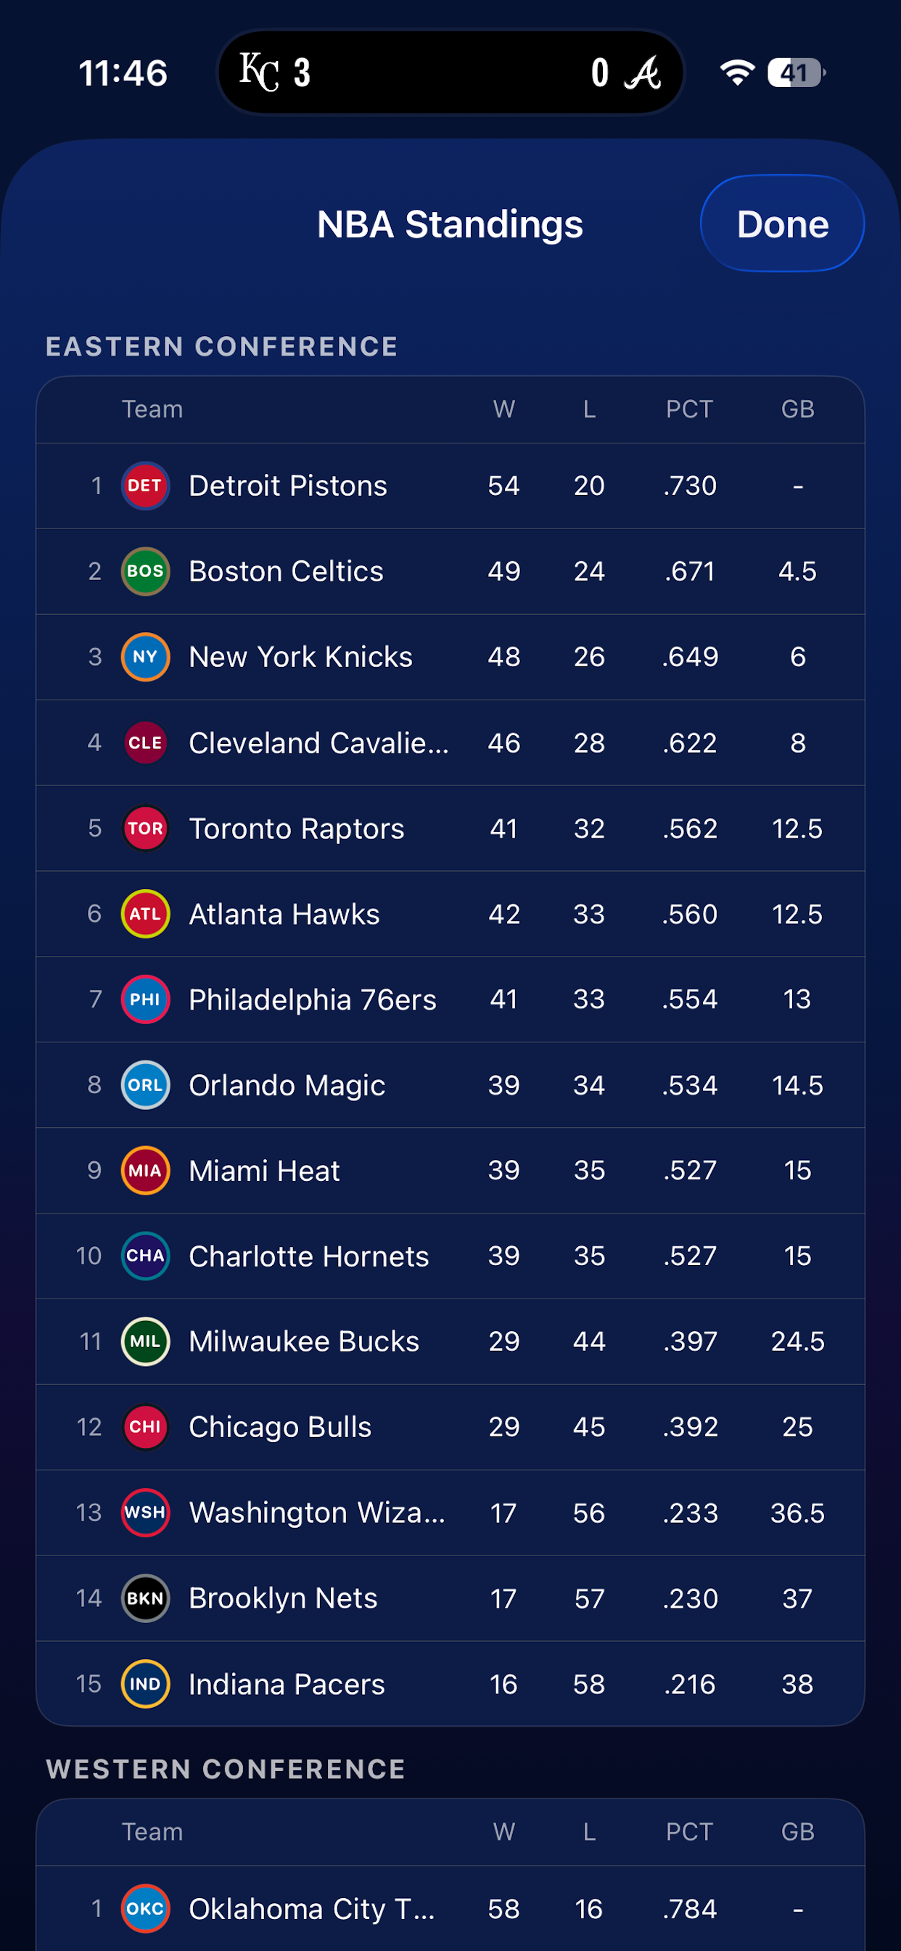This screenshot has width=901, height=1951.
Task: Tap the Orlando Magic ORL badge
Action: (144, 1084)
